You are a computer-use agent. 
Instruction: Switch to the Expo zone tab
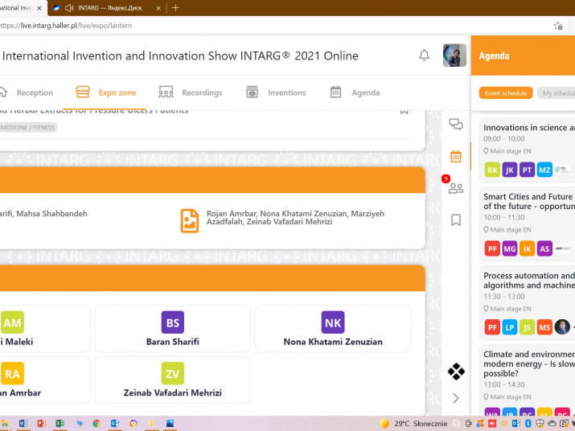pos(105,92)
